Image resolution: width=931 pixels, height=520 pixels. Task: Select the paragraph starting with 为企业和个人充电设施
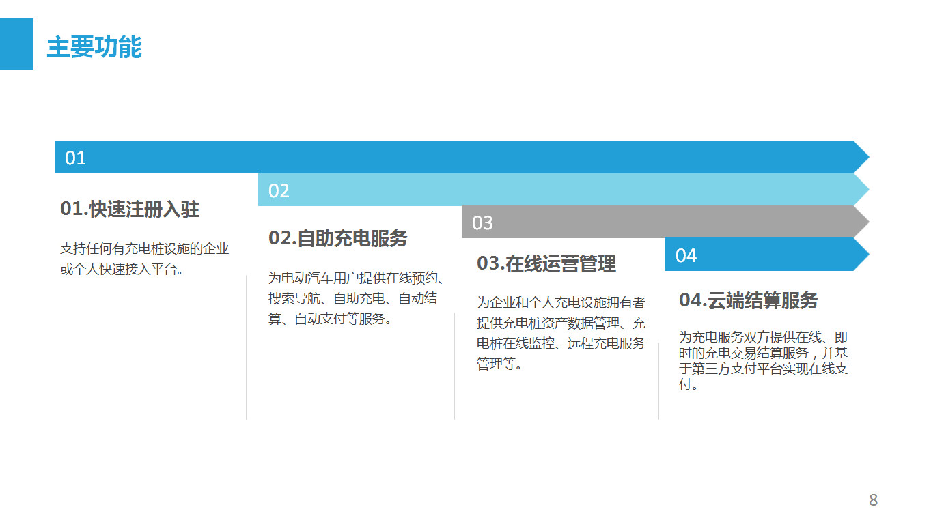pyautogui.click(x=560, y=333)
